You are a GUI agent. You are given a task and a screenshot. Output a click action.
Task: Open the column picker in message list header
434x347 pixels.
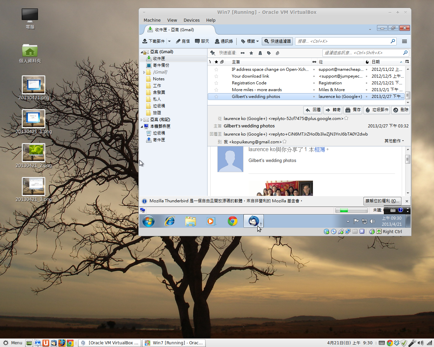click(407, 62)
